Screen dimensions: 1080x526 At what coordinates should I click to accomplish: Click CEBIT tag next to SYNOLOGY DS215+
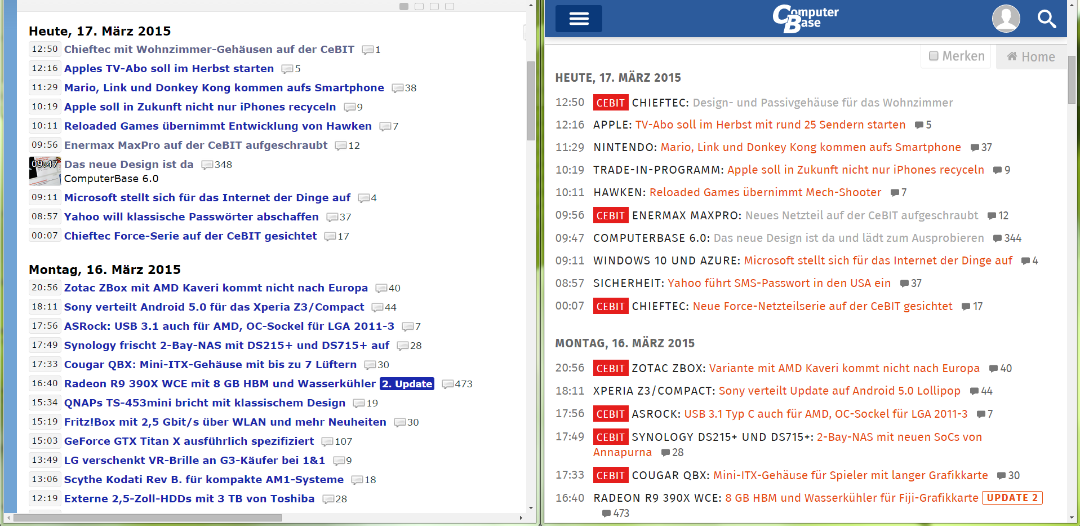click(x=610, y=437)
